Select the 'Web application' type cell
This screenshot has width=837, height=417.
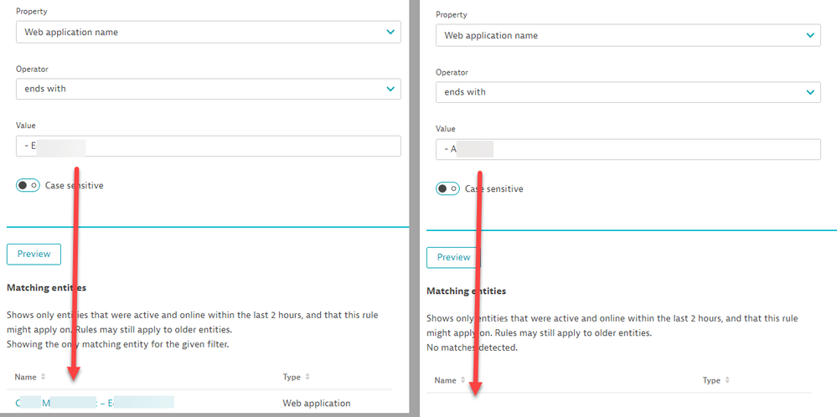316,403
